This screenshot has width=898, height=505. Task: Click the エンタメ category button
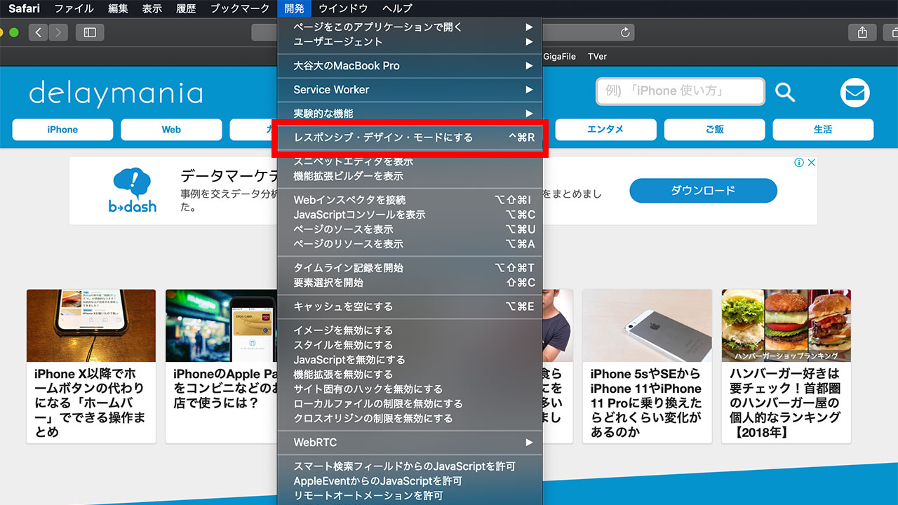pos(605,130)
